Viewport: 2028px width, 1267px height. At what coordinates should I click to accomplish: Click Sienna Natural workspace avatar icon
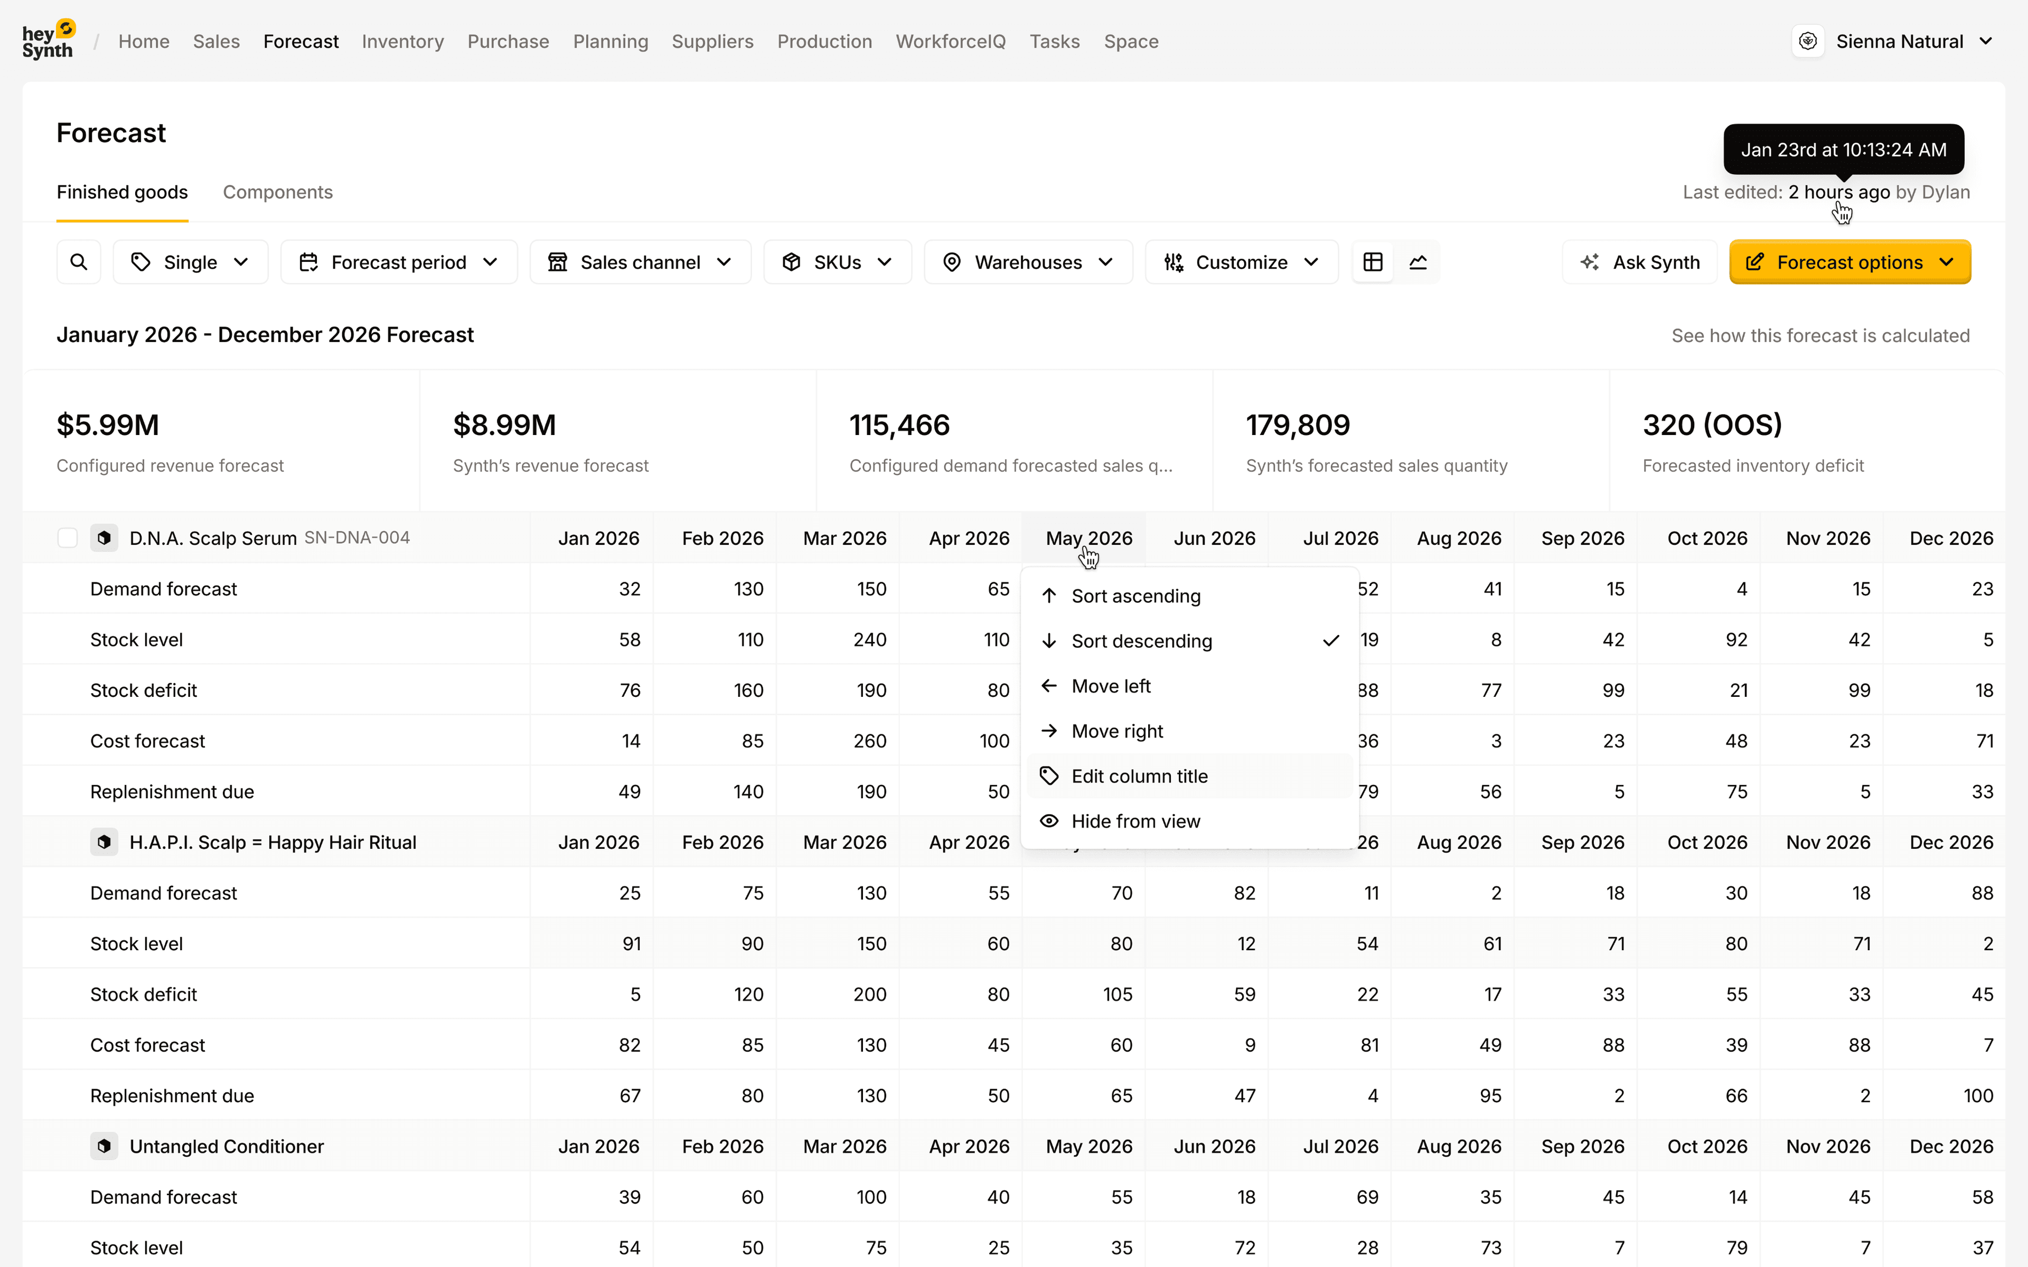(x=1808, y=41)
